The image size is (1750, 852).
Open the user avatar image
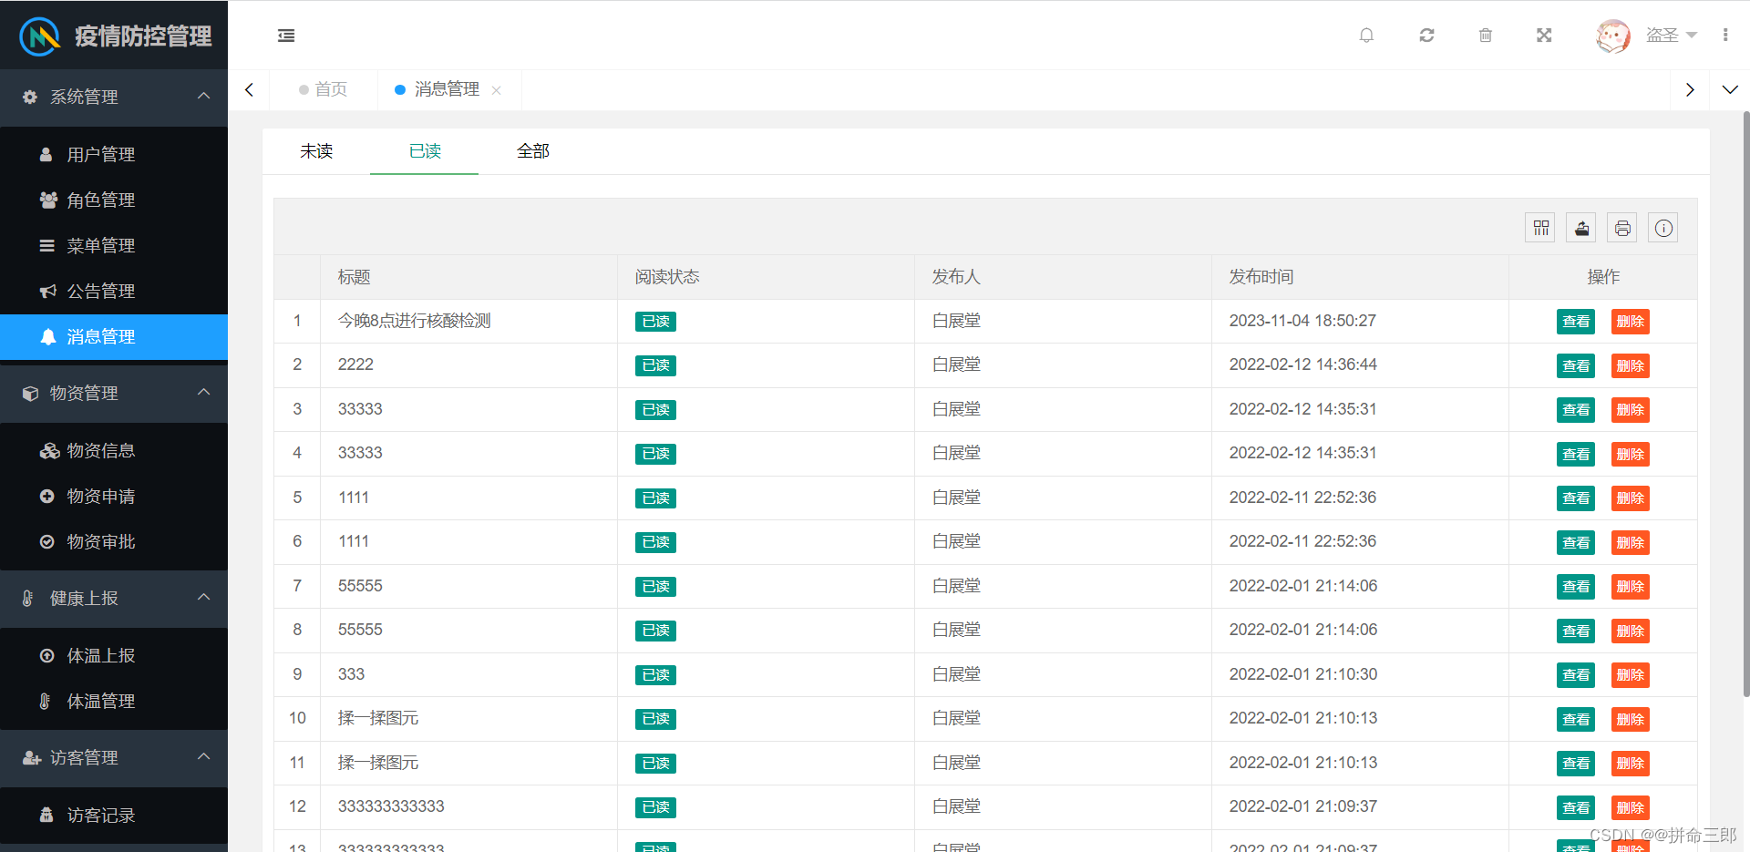click(1613, 36)
